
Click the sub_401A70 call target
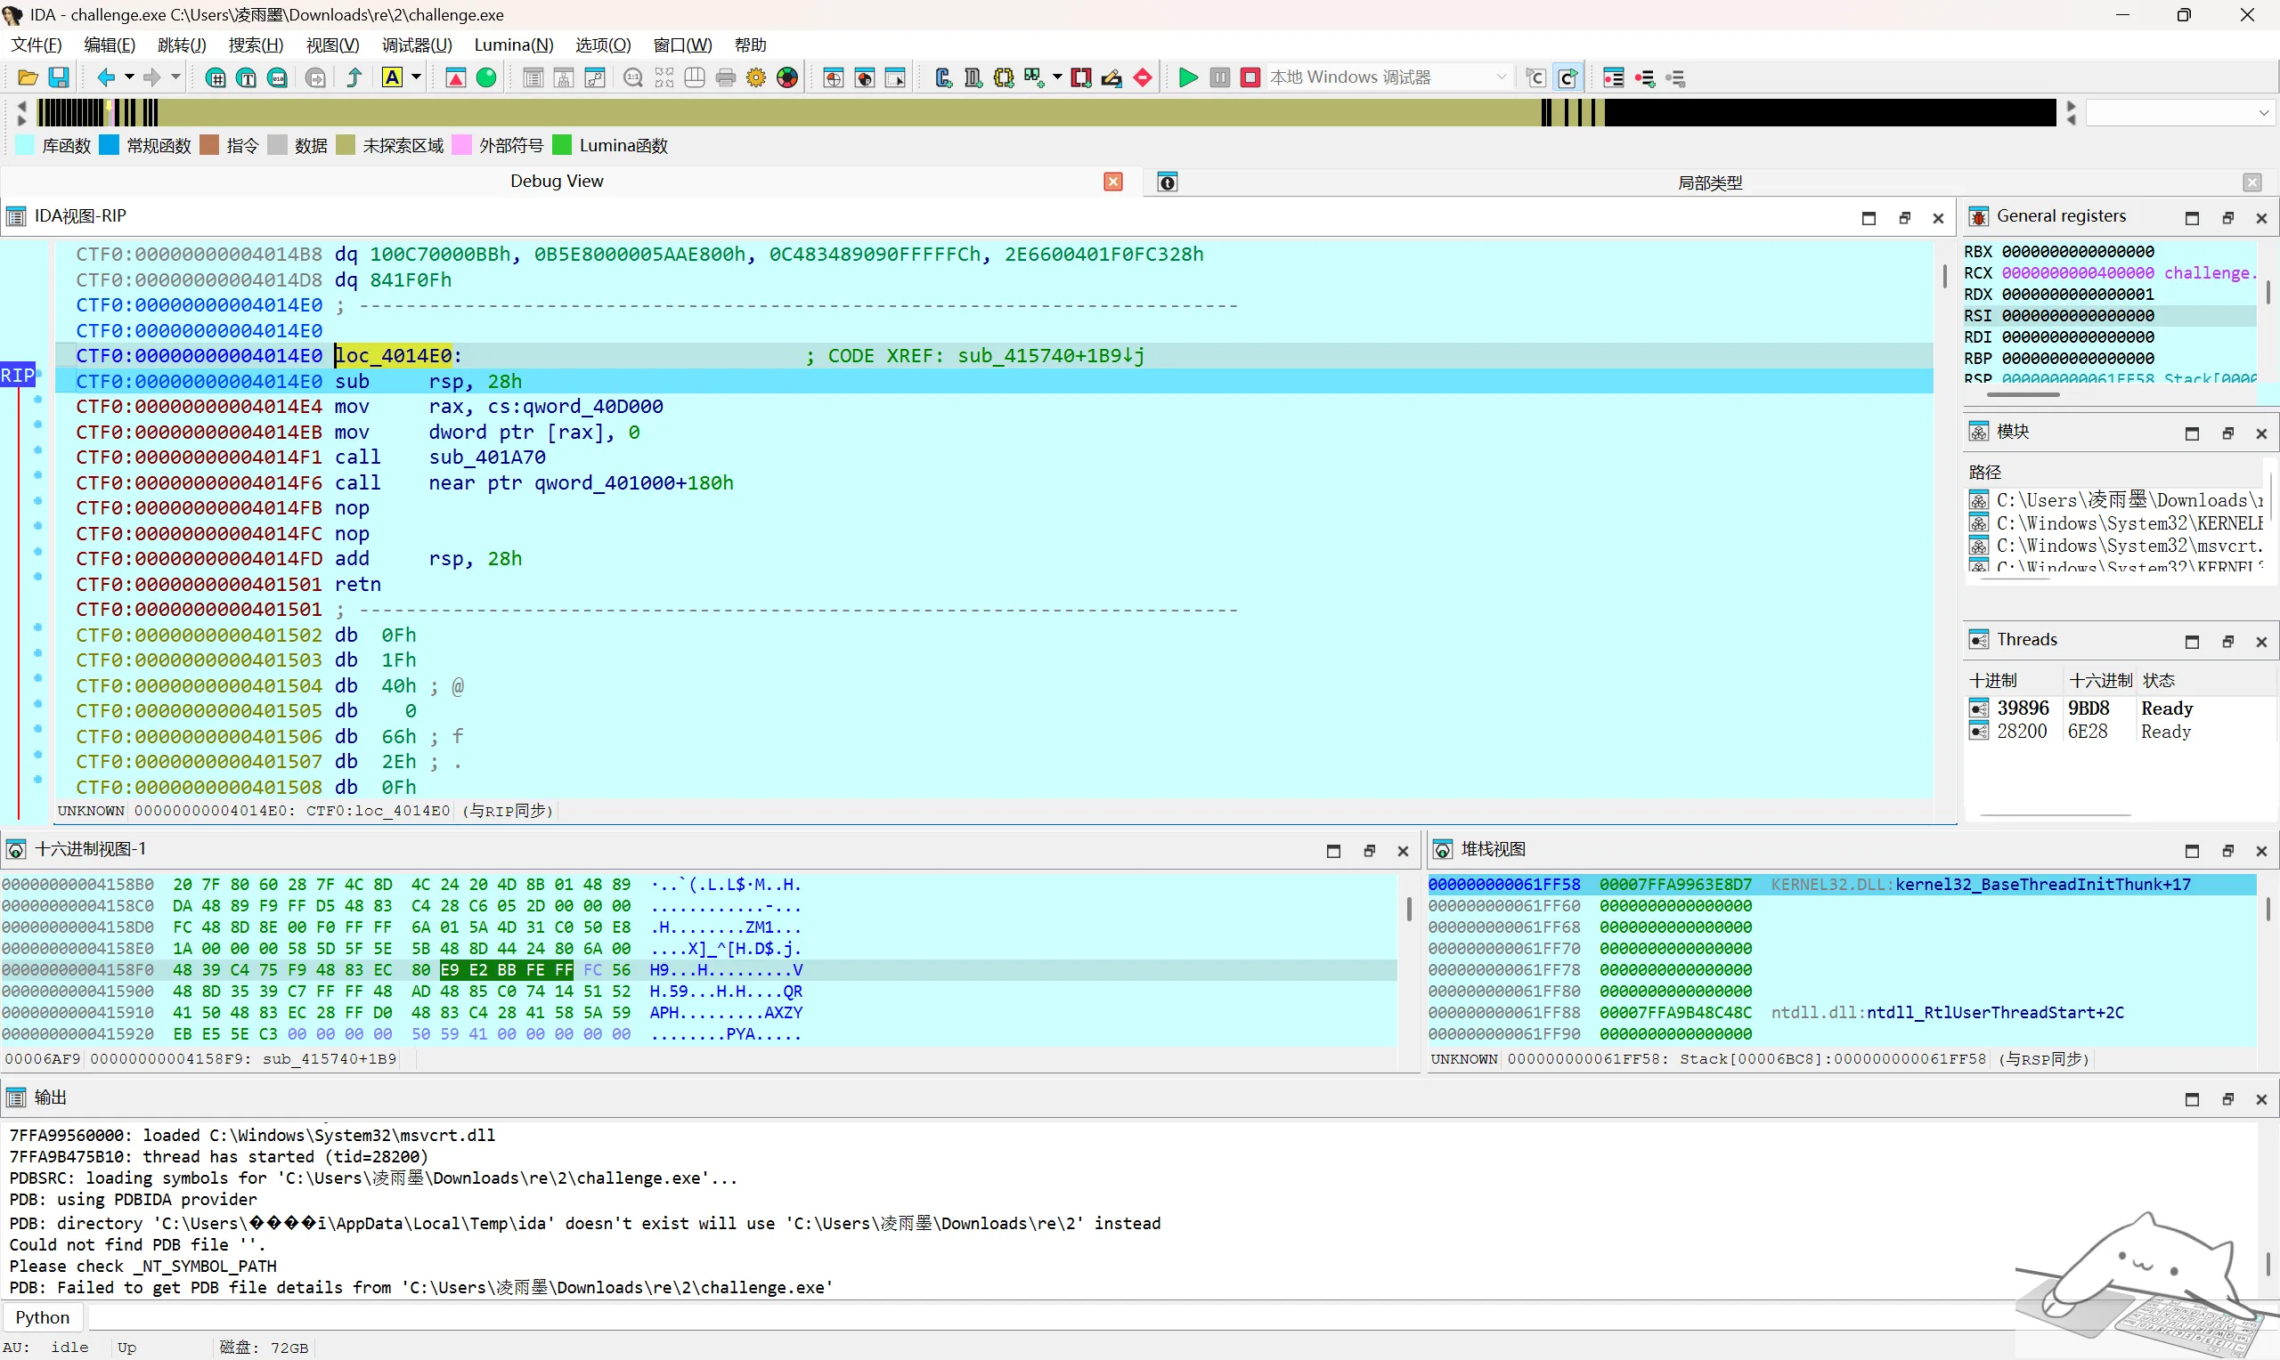(487, 457)
